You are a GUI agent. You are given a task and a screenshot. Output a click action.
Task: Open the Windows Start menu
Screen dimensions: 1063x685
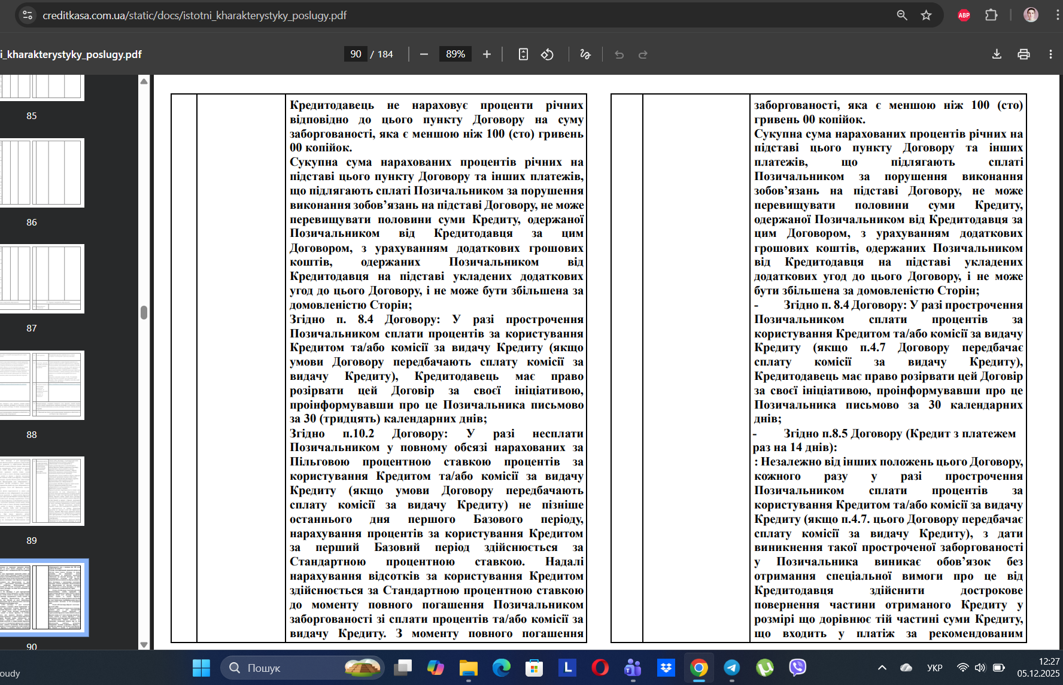tap(202, 668)
